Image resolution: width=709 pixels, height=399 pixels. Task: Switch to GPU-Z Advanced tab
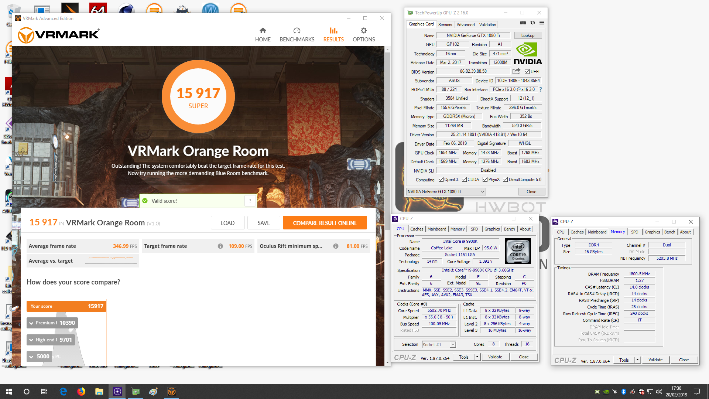[x=465, y=25]
